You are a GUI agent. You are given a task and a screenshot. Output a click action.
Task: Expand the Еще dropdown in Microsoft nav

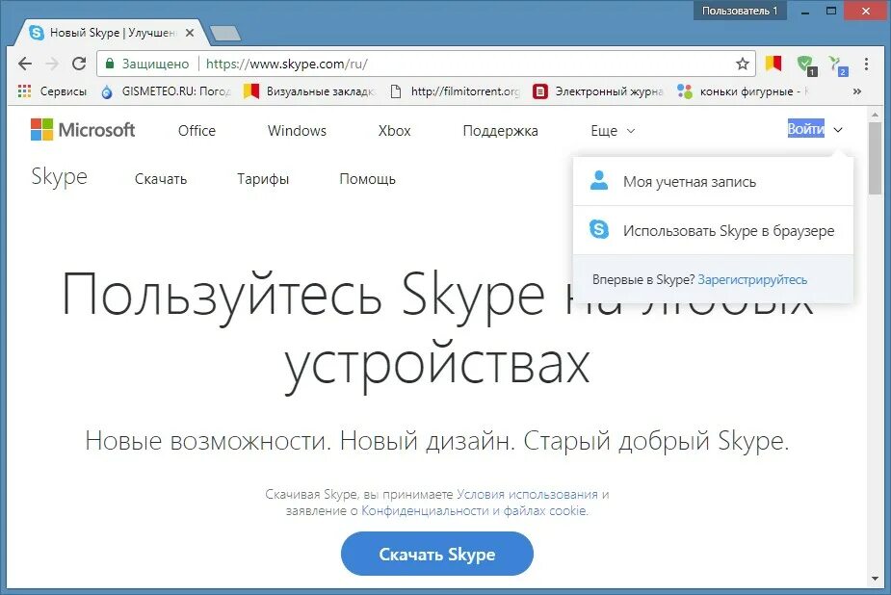tap(613, 131)
